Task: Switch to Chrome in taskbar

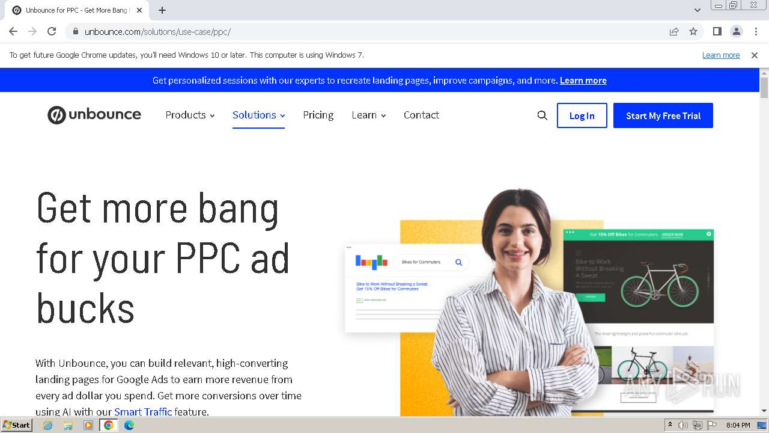Action: 109,425
